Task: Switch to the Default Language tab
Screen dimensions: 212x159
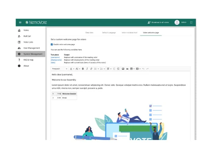Action: click(x=109, y=33)
